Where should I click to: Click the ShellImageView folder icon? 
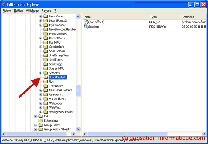pyautogui.click(x=46, y=55)
